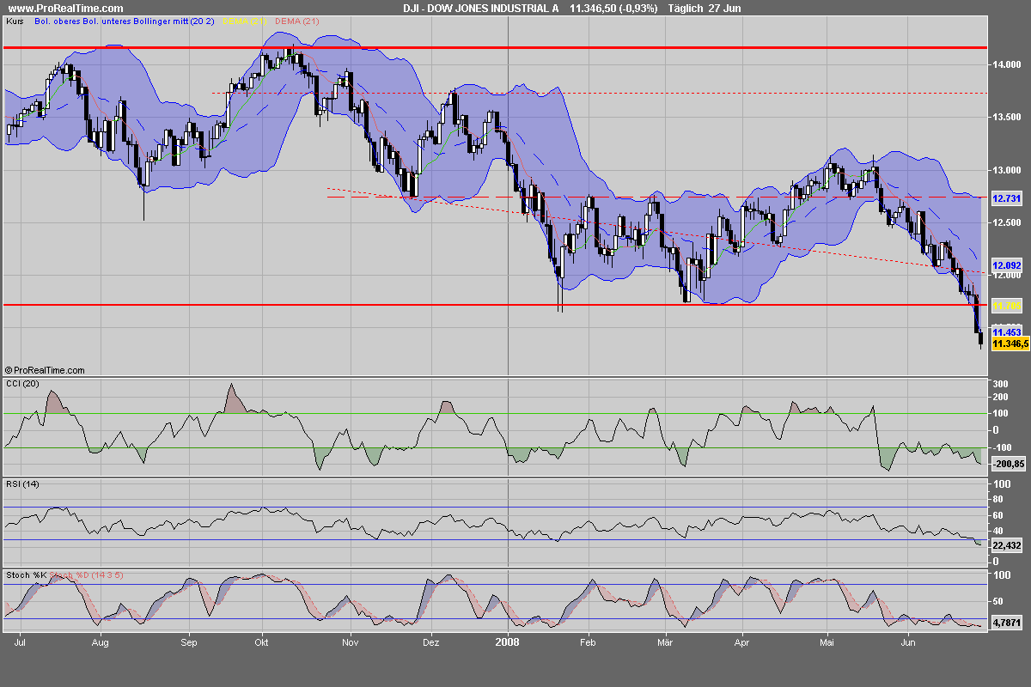1031x687 pixels.
Task: Click the Mär month label on time axis
Action: 666,641
